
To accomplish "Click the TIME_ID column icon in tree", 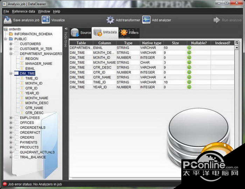I will pos(22,78).
